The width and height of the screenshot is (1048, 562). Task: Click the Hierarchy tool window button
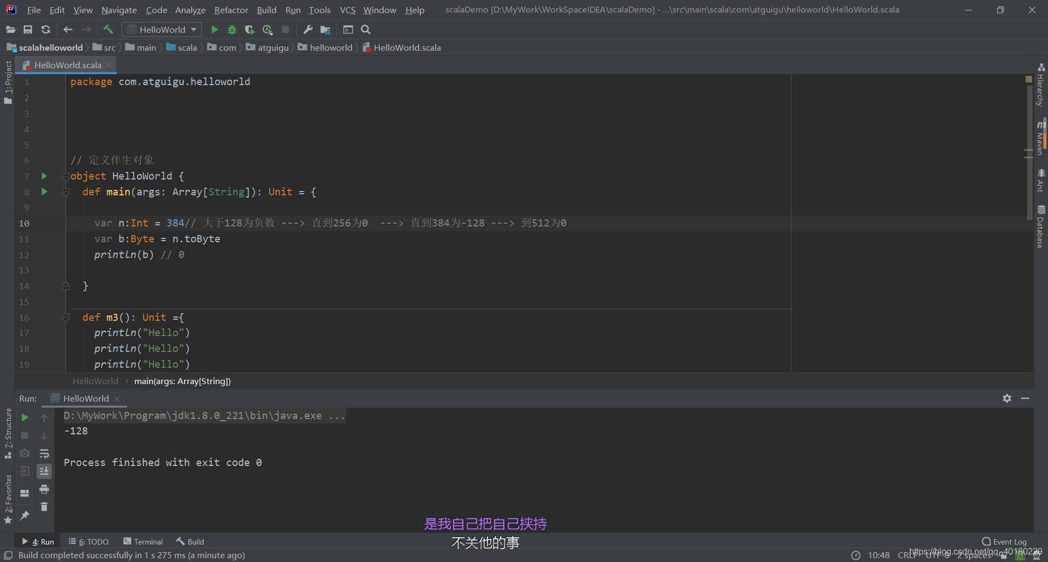coord(1041,85)
